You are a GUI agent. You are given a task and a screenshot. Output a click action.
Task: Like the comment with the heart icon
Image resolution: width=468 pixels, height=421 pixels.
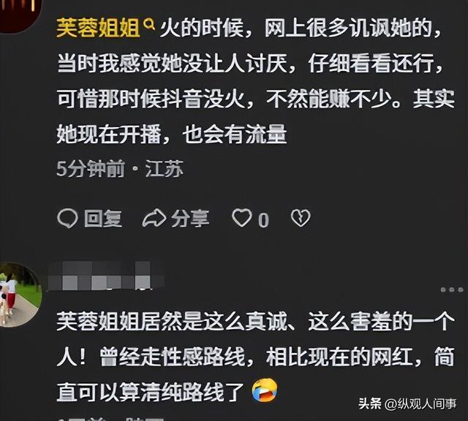[x=242, y=218]
